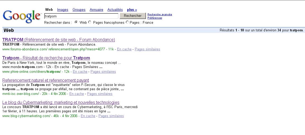Open 'Le blog du Cybermarketing' result
The image size is (305, 135).
(x=61, y=103)
